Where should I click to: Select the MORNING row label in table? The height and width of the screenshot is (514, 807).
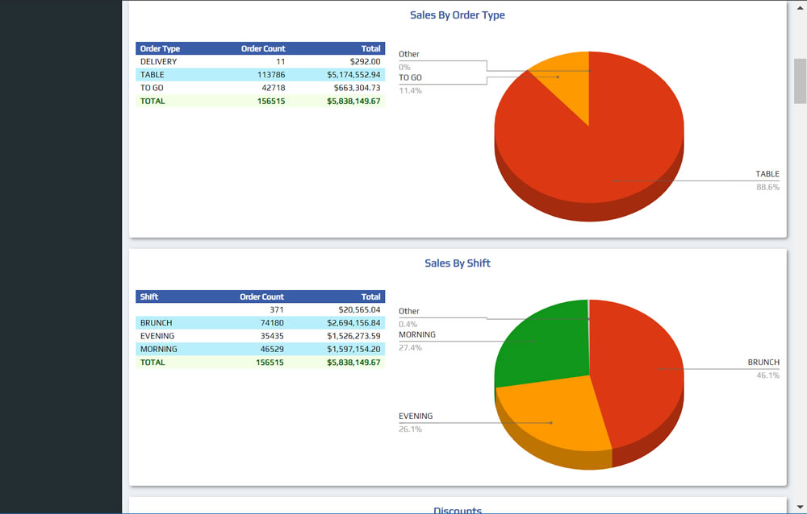click(x=158, y=349)
